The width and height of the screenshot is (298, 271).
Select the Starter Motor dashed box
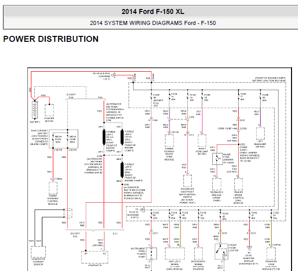(49, 110)
